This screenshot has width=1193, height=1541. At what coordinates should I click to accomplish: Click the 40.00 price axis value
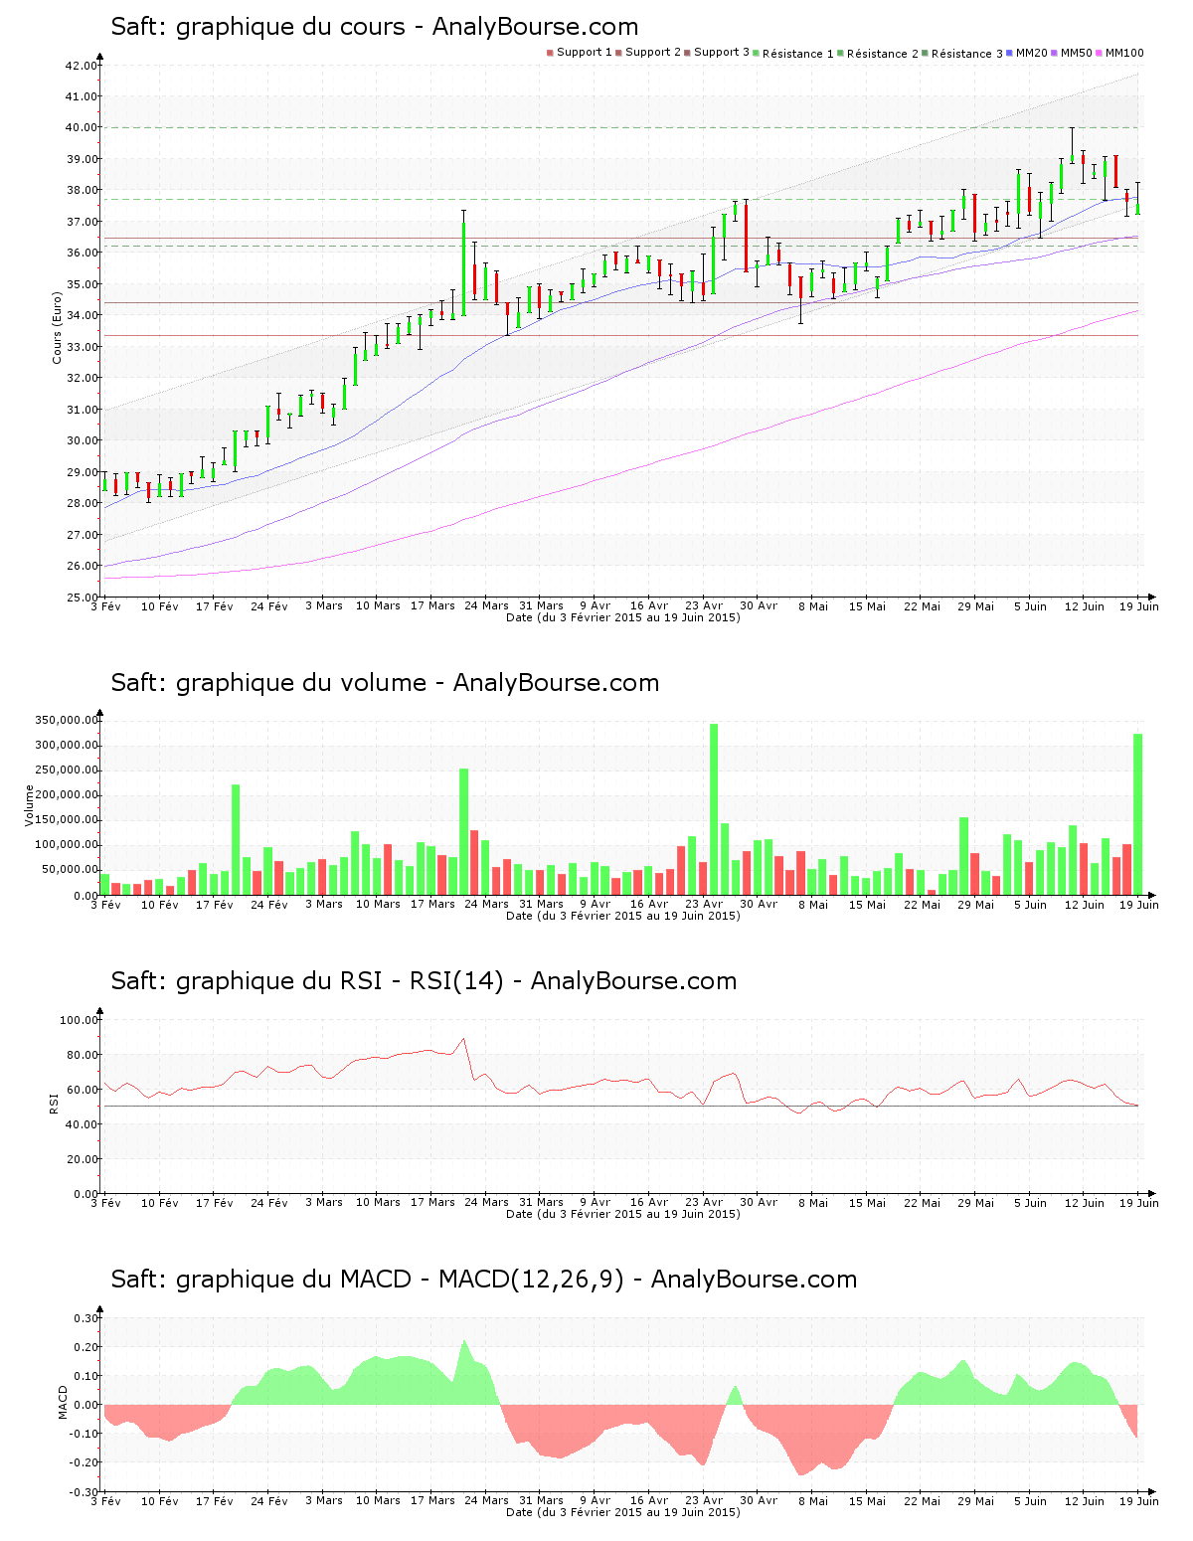83,127
